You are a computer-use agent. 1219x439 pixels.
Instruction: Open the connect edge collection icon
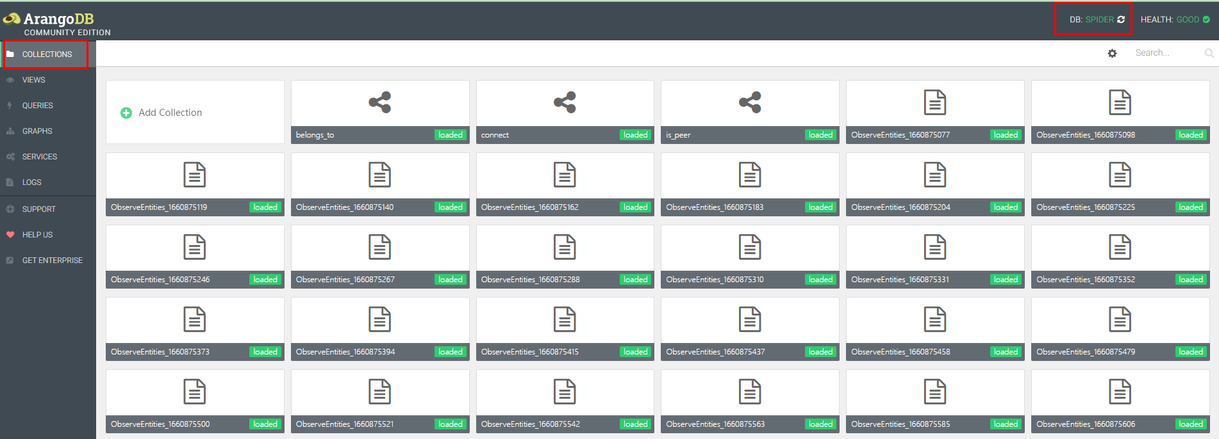point(565,102)
